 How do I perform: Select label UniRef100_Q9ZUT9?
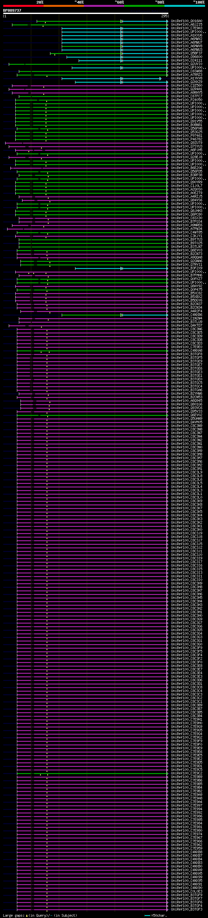click(x=187, y=143)
